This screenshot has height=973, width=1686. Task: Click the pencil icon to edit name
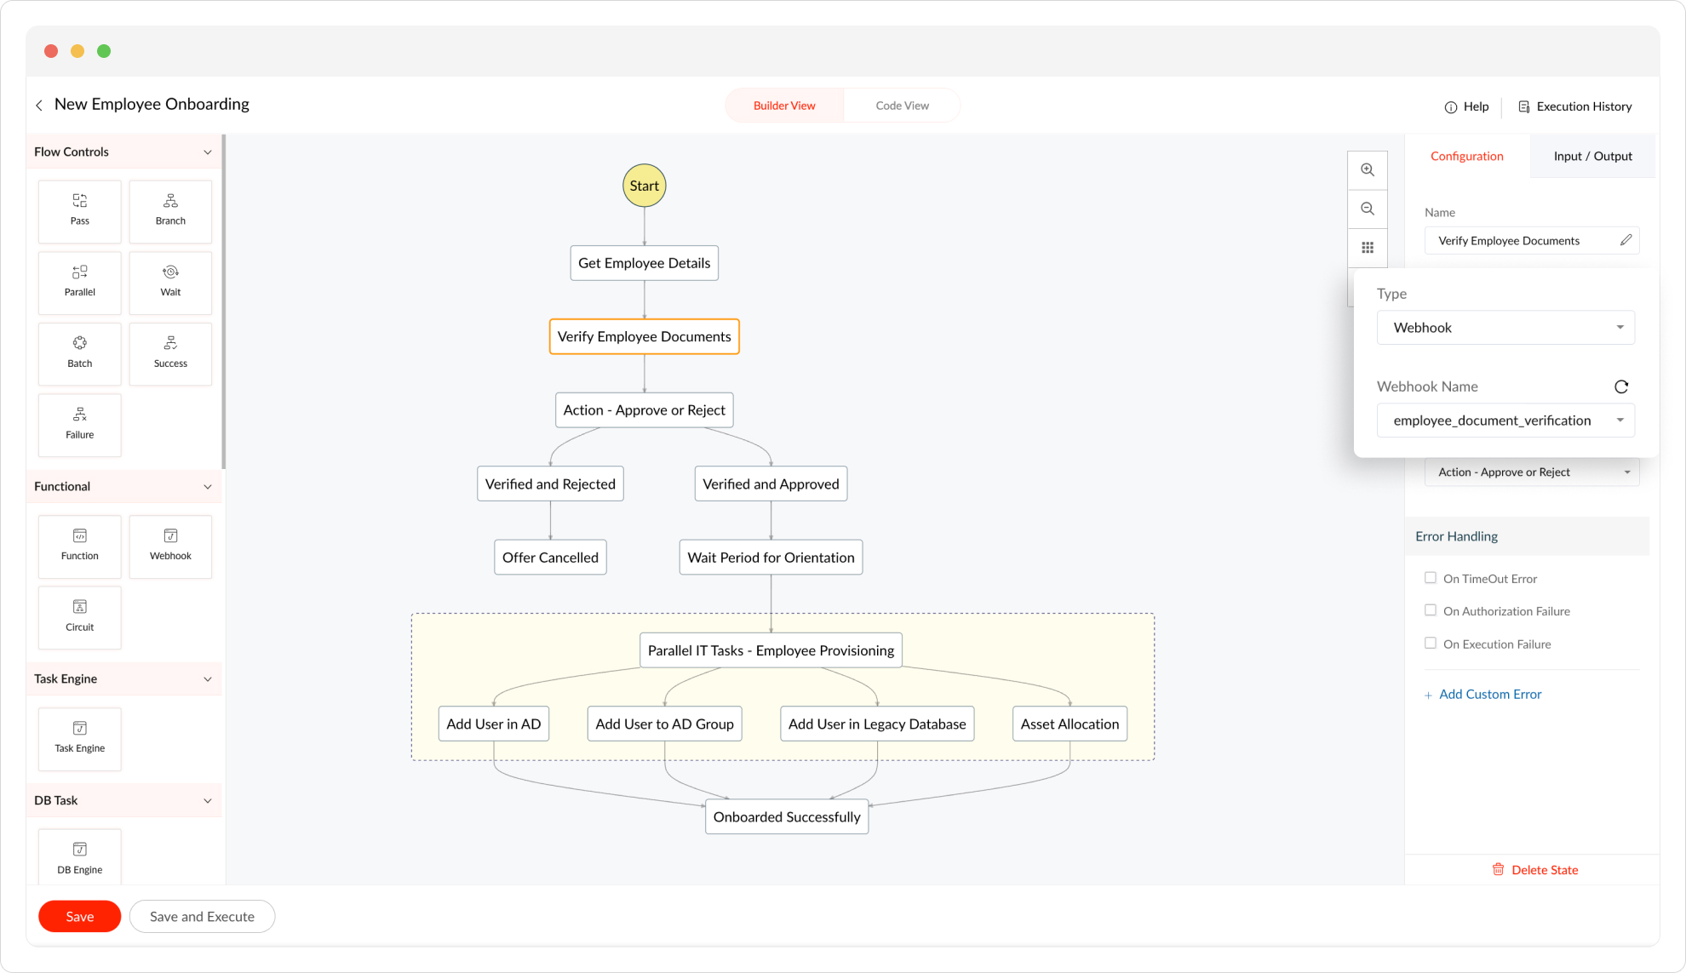tap(1626, 240)
